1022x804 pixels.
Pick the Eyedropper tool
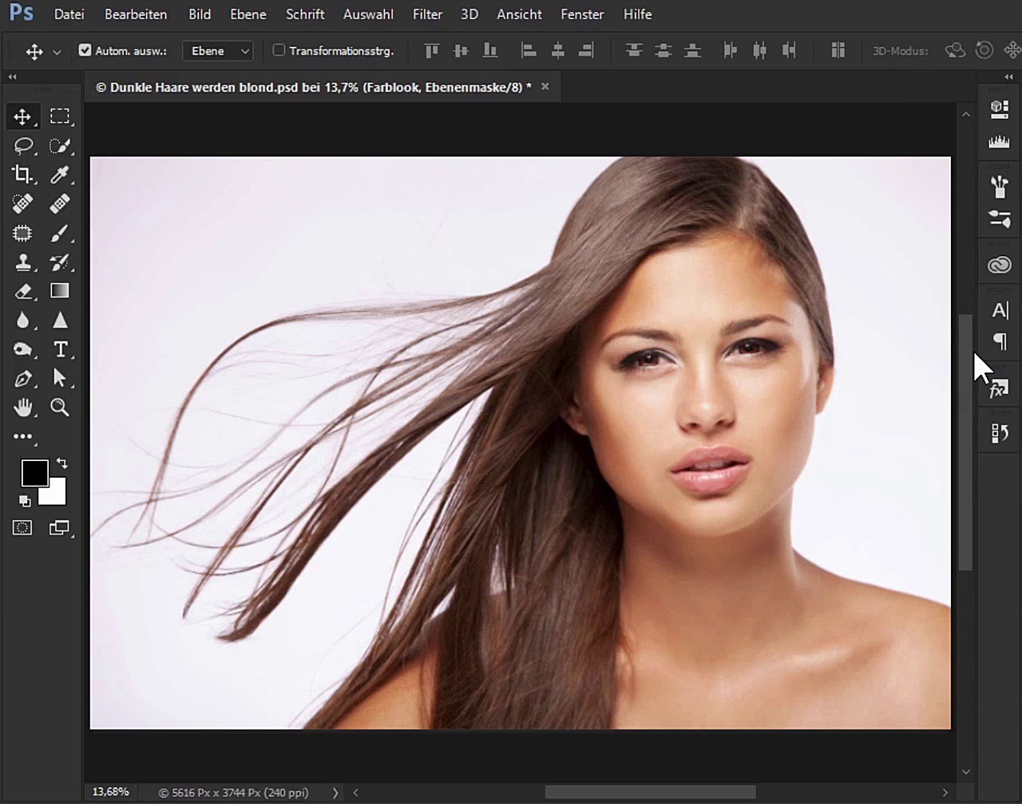tap(60, 175)
